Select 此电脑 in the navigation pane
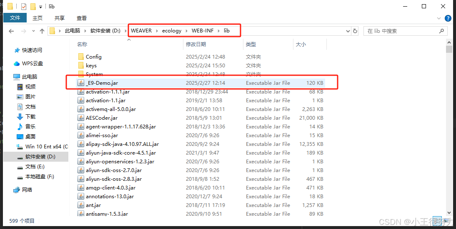The width and height of the screenshot is (456, 229). pos(29,76)
